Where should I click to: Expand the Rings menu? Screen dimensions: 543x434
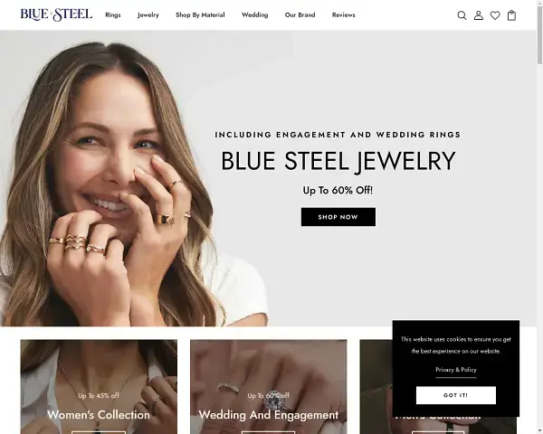point(113,14)
